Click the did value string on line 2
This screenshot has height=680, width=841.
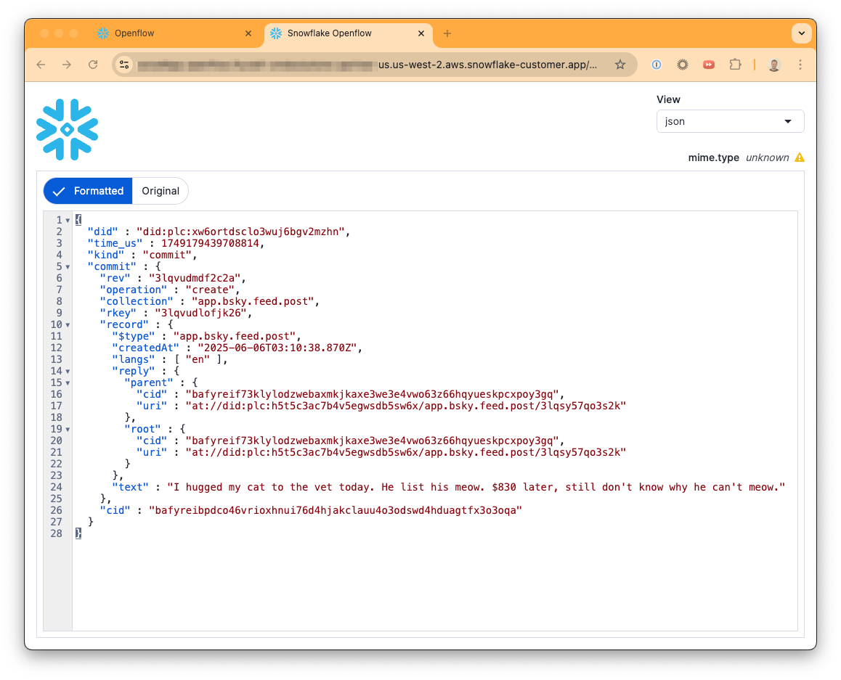[x=240, y=232]
